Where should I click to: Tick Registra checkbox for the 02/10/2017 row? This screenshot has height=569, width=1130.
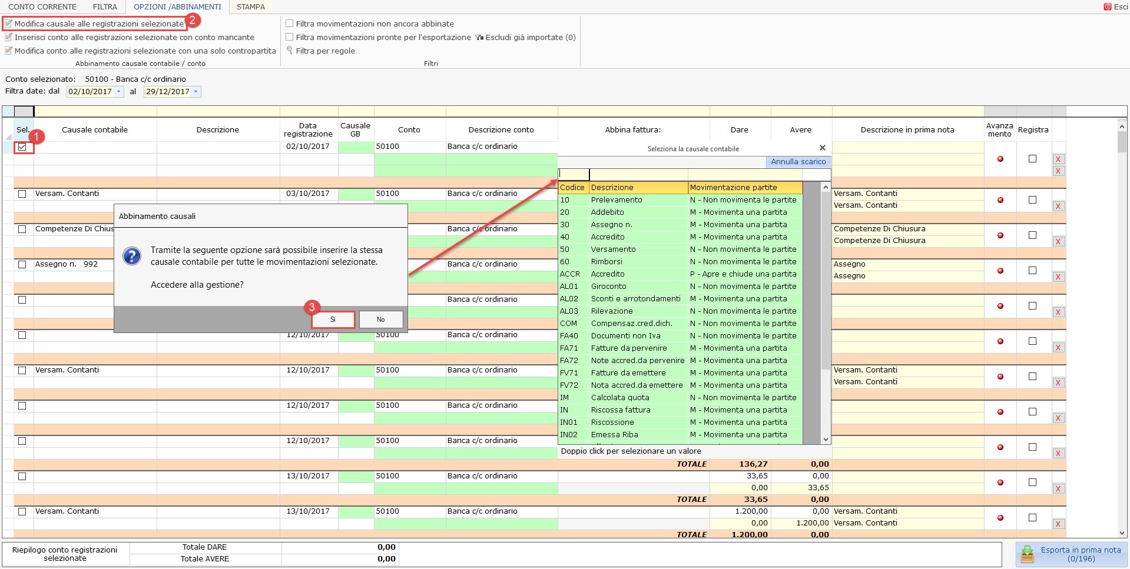point(1032,159)
